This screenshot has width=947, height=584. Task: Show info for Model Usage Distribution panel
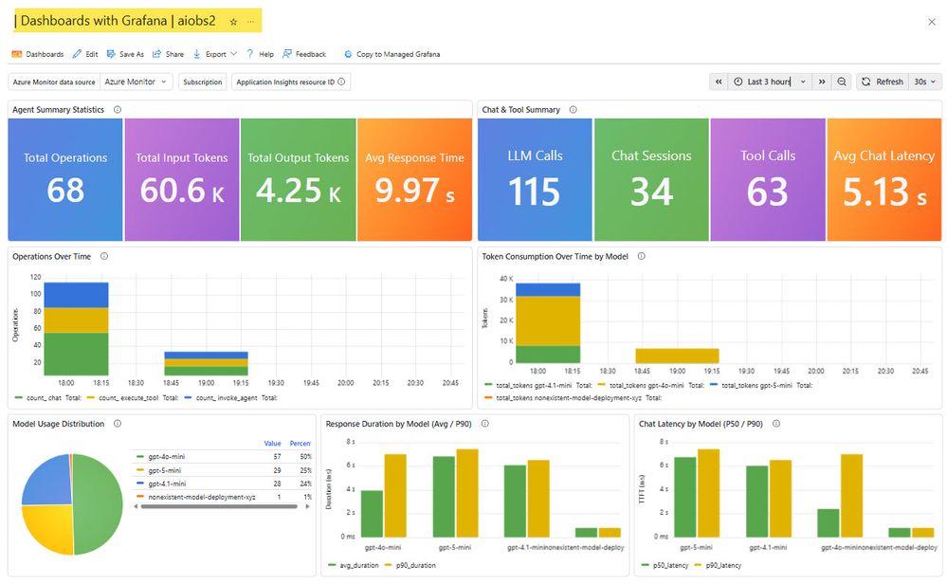coord(118,424)
